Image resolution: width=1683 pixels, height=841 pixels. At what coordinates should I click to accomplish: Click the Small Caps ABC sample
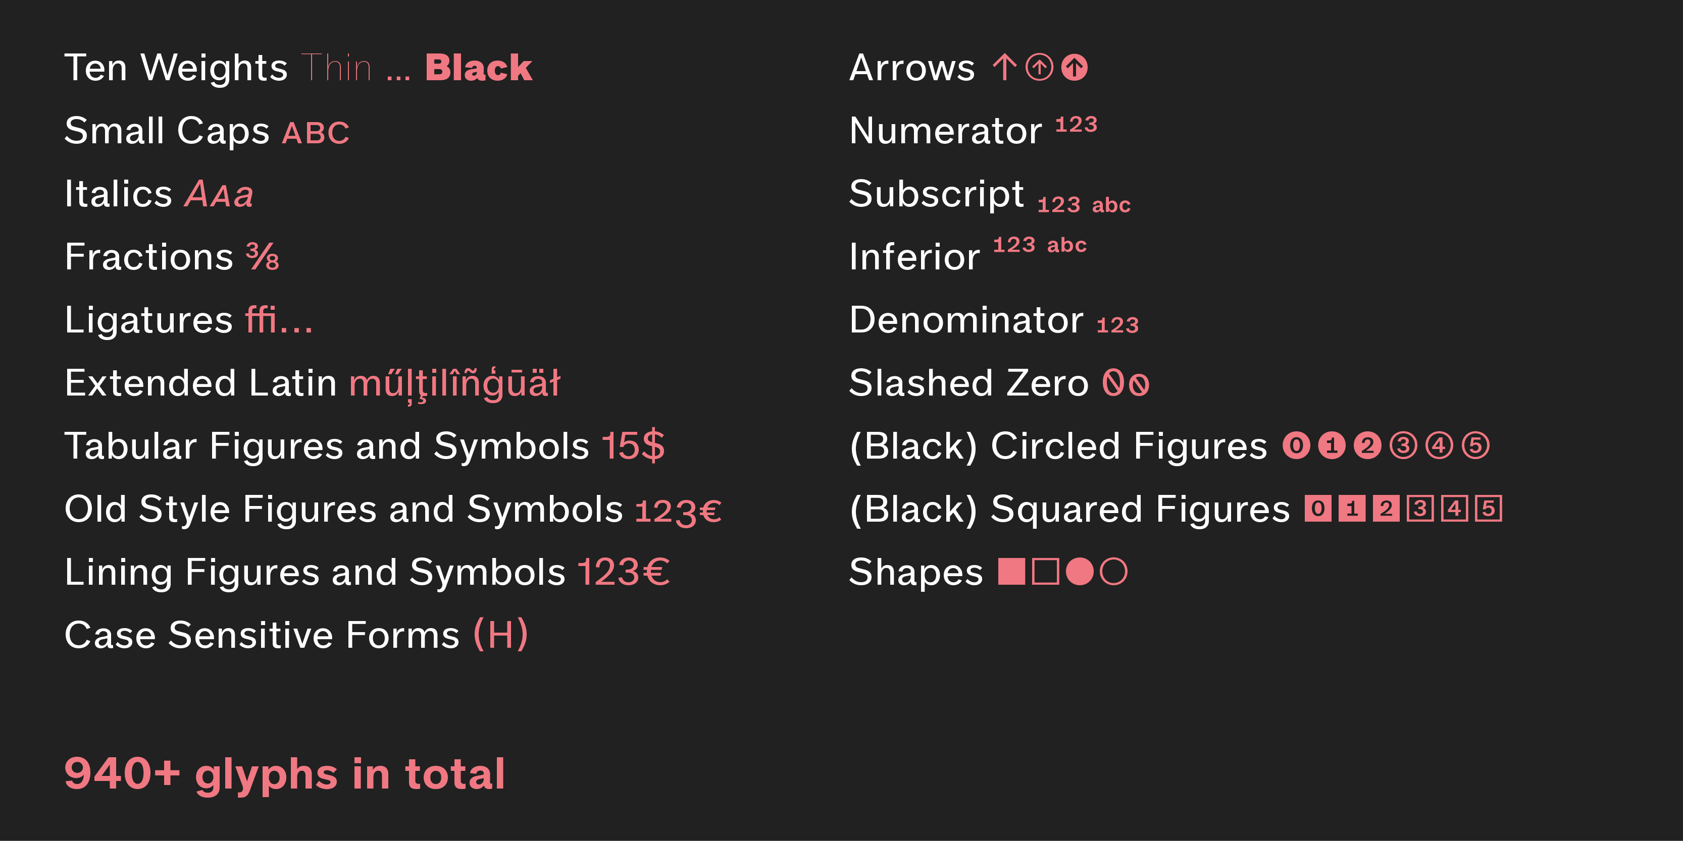click(316, 133)
